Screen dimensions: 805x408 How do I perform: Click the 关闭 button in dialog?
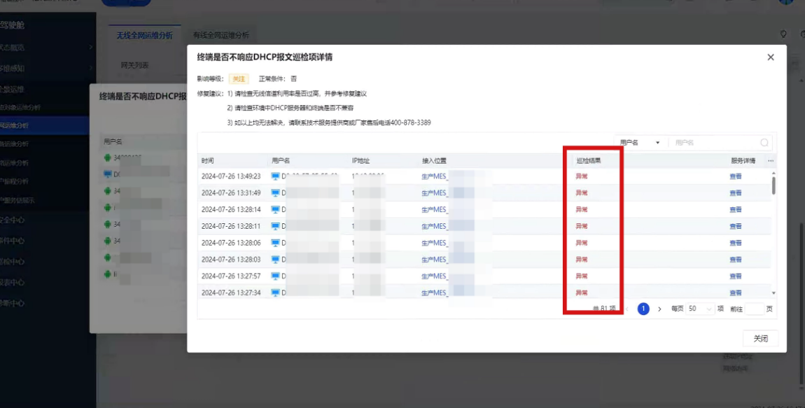click(760, 339)
